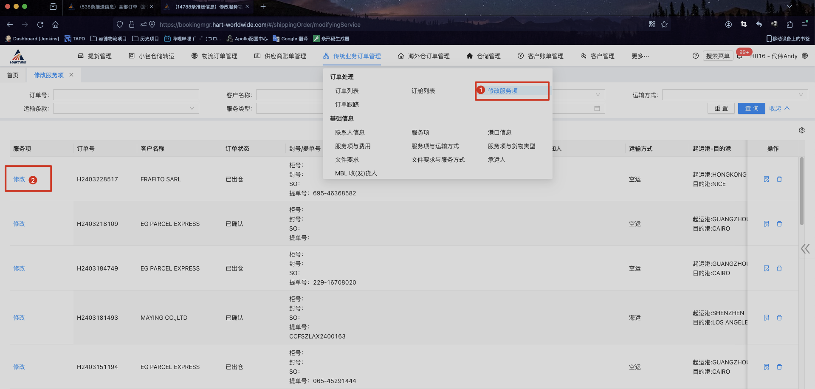The width and height of the screenshot is (815, 389).
Task: Click the help question-mark icon
Action: coord(696,56)
